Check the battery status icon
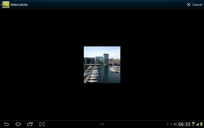Image resolution: width=204 pixels, height=128 pixels. 201,124
